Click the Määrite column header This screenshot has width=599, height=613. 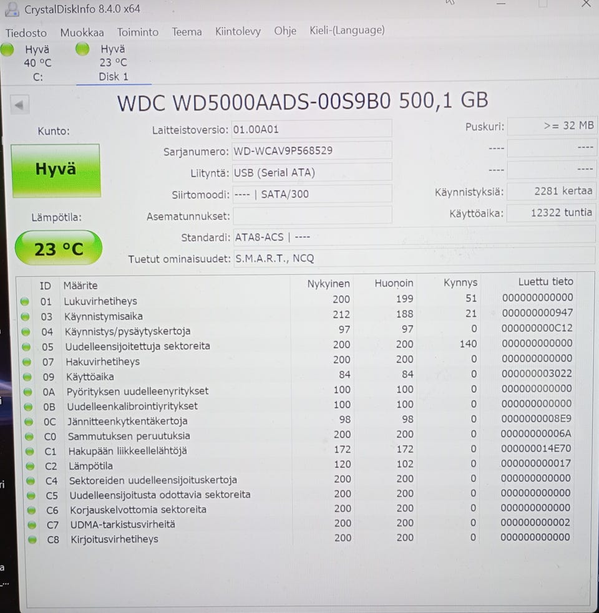pos(80,286)
